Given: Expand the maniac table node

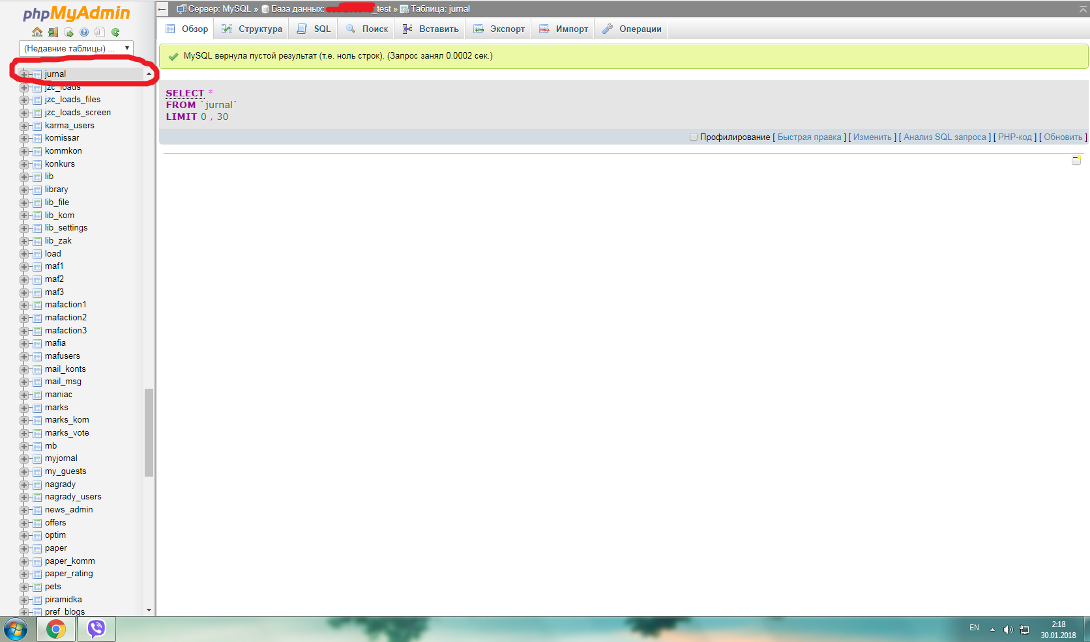Looking at the screenshot, I should pos(24,395).
